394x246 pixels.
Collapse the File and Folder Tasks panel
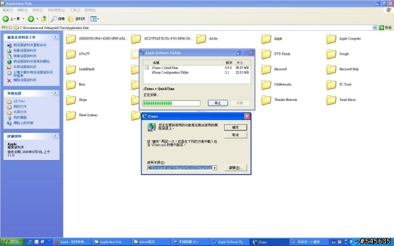point(55,37)
